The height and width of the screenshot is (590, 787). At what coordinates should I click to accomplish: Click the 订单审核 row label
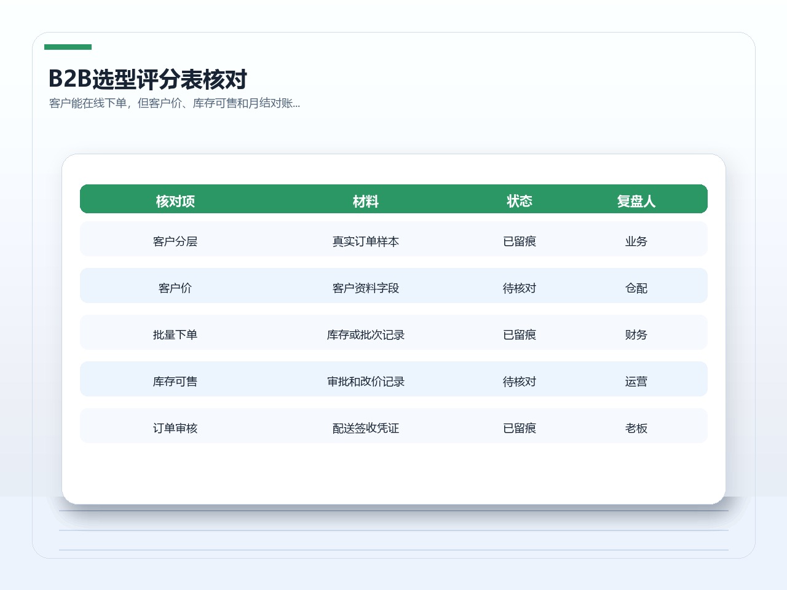click(175, 428)
